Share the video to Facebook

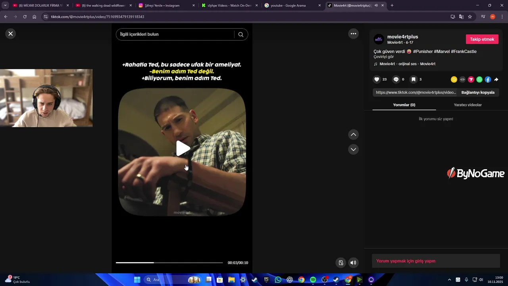(x=488, y=79)
